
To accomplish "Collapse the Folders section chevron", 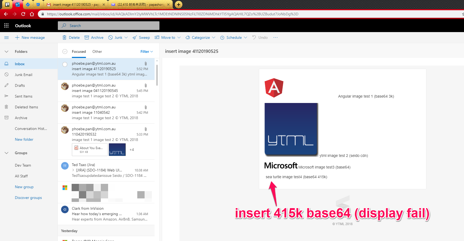I will click(x=6, y=51).
